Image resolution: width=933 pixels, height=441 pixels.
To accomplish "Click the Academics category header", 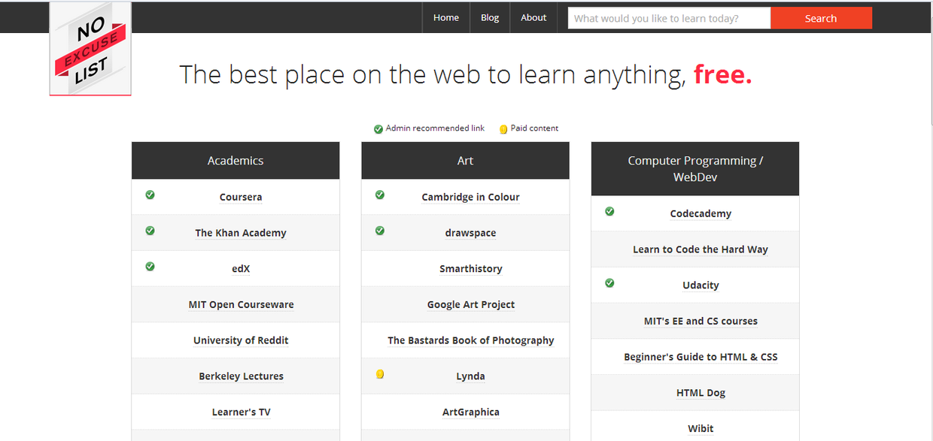I will click(236, 161).
